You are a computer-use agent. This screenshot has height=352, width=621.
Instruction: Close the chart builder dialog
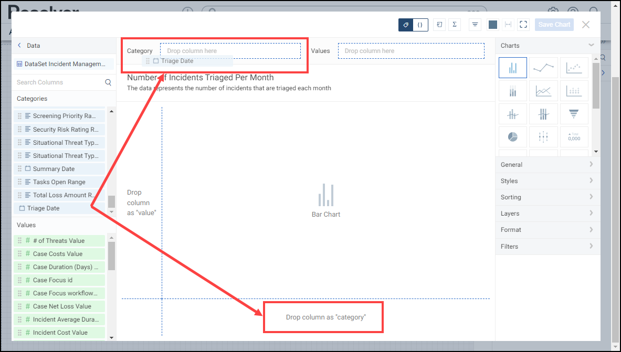pyautogui.click(x=586, y=25)
